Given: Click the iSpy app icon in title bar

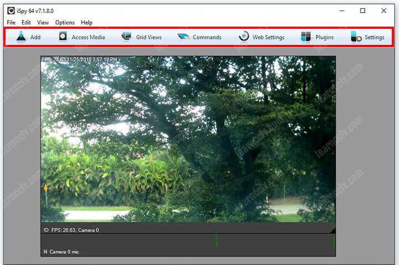Looking at the screenshot, I should point(11,11).
